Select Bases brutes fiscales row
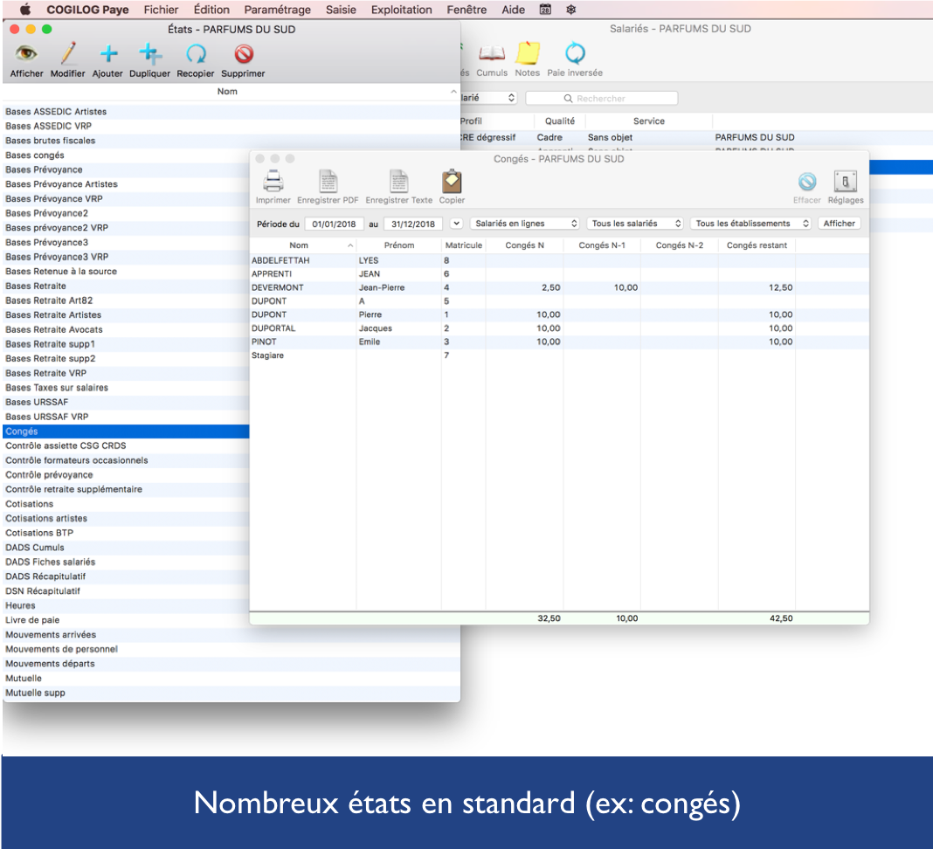Screen dimensions: 933x849 point(232,141)
